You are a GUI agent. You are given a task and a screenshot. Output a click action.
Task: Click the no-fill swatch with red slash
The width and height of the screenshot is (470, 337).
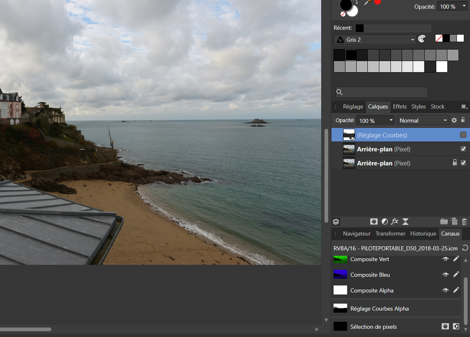point(439,38)
